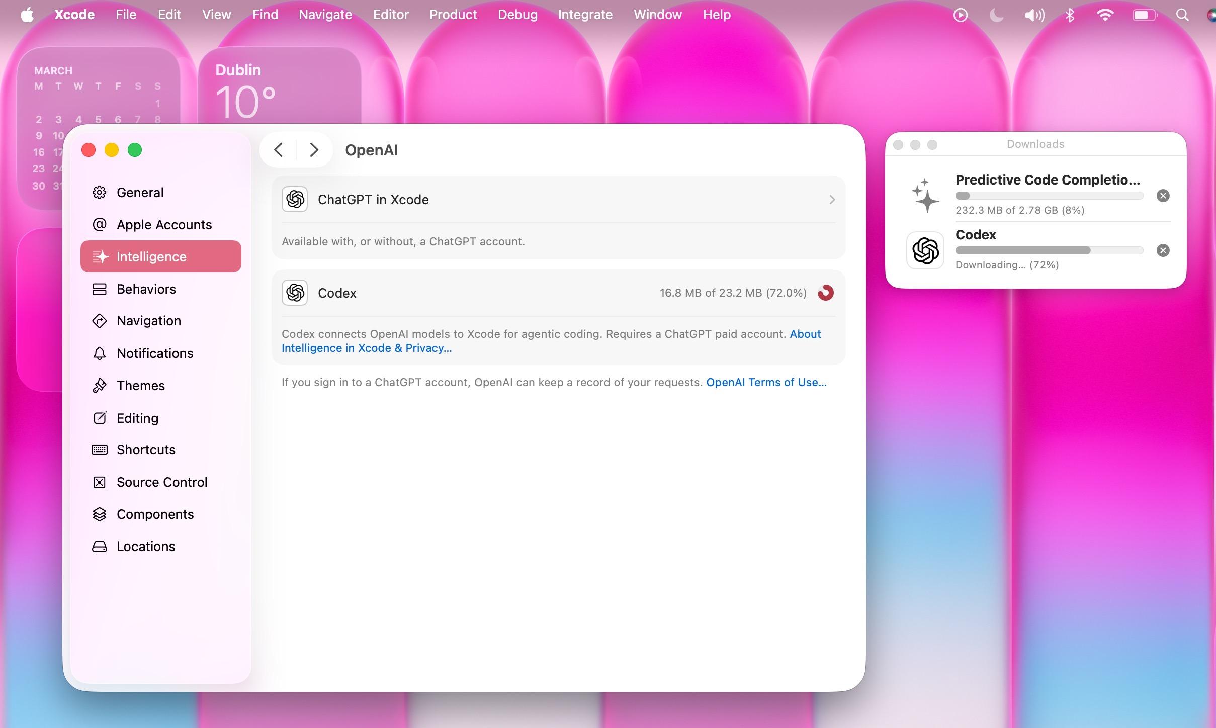Click the Focus moon icon
The width and height of the screenshot is (1216, 728).
click(x=996, y=15)
